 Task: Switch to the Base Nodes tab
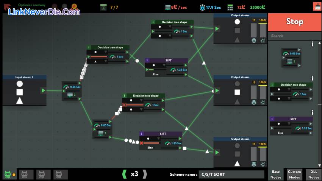[276, 174]
